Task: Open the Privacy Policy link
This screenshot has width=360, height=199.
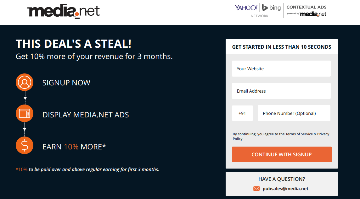Action: 281,136
